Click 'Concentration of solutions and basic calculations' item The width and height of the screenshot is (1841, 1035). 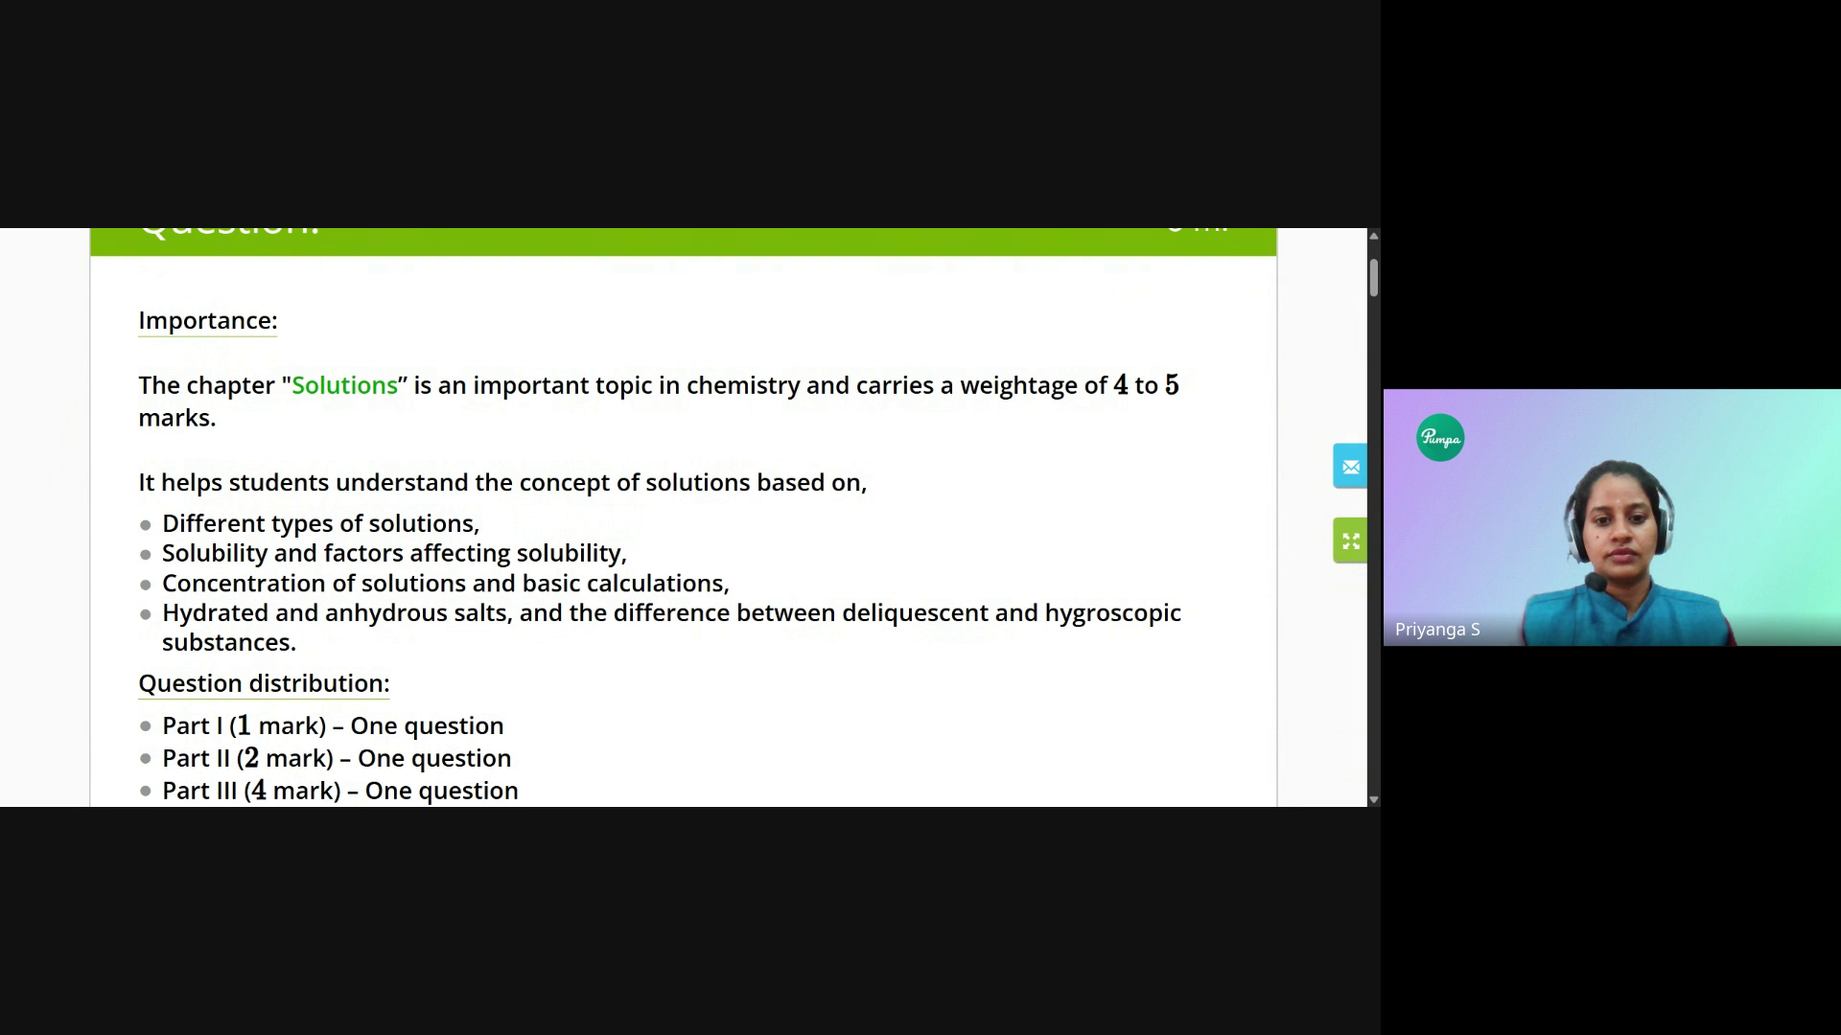[445, 584]
